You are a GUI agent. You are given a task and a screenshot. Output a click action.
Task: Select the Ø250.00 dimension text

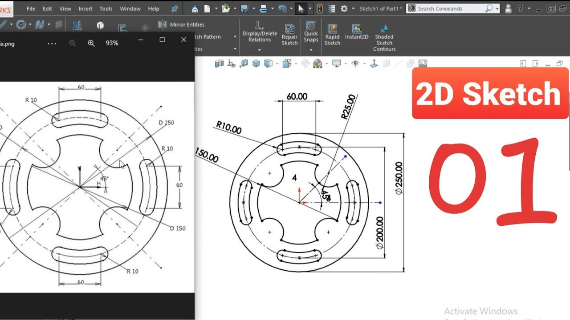[399, 178]
